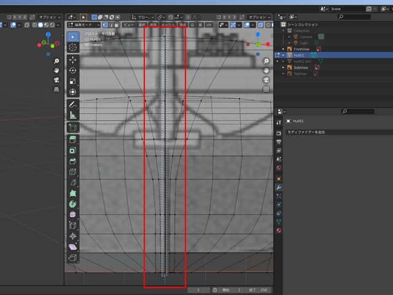Screen dimensions: 393x295
Task: Toggle camera view in left viewport
Action: [56, 80]
